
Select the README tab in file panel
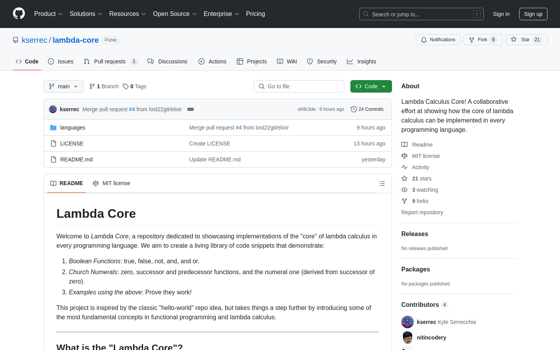[66, 183]
